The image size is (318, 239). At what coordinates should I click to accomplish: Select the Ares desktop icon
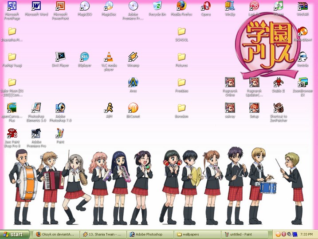click(x=133, y=83)
